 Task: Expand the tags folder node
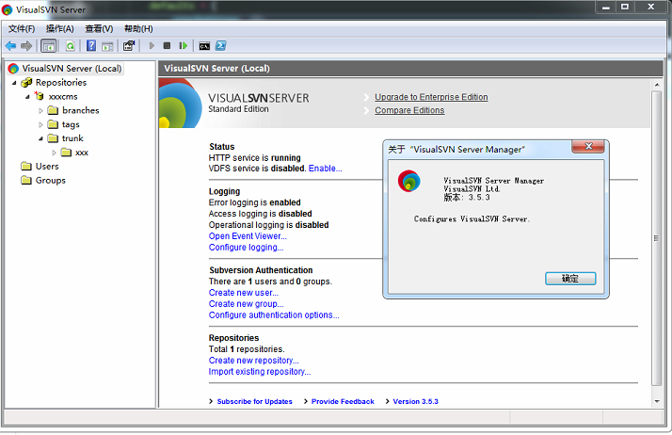pos(40,125)
